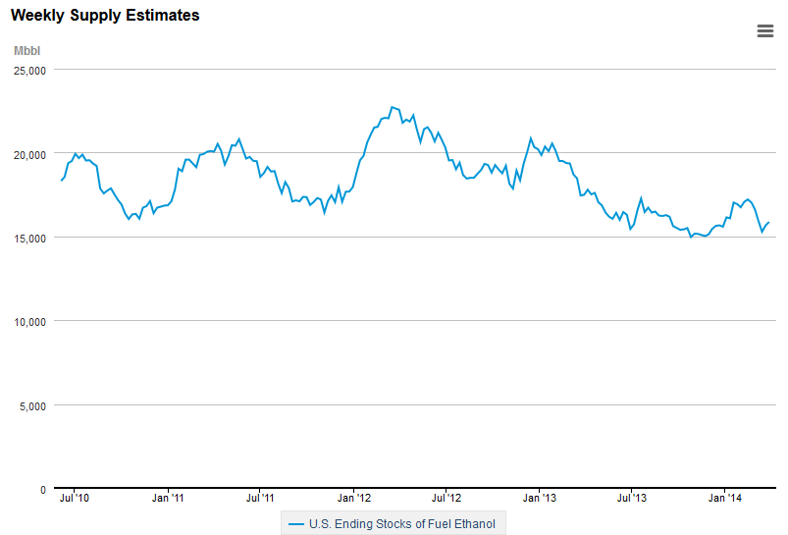The width and height of the screenshot is (788, 535).
Task: Click the 5,000 y-axis label
Action: coord(32,405)
